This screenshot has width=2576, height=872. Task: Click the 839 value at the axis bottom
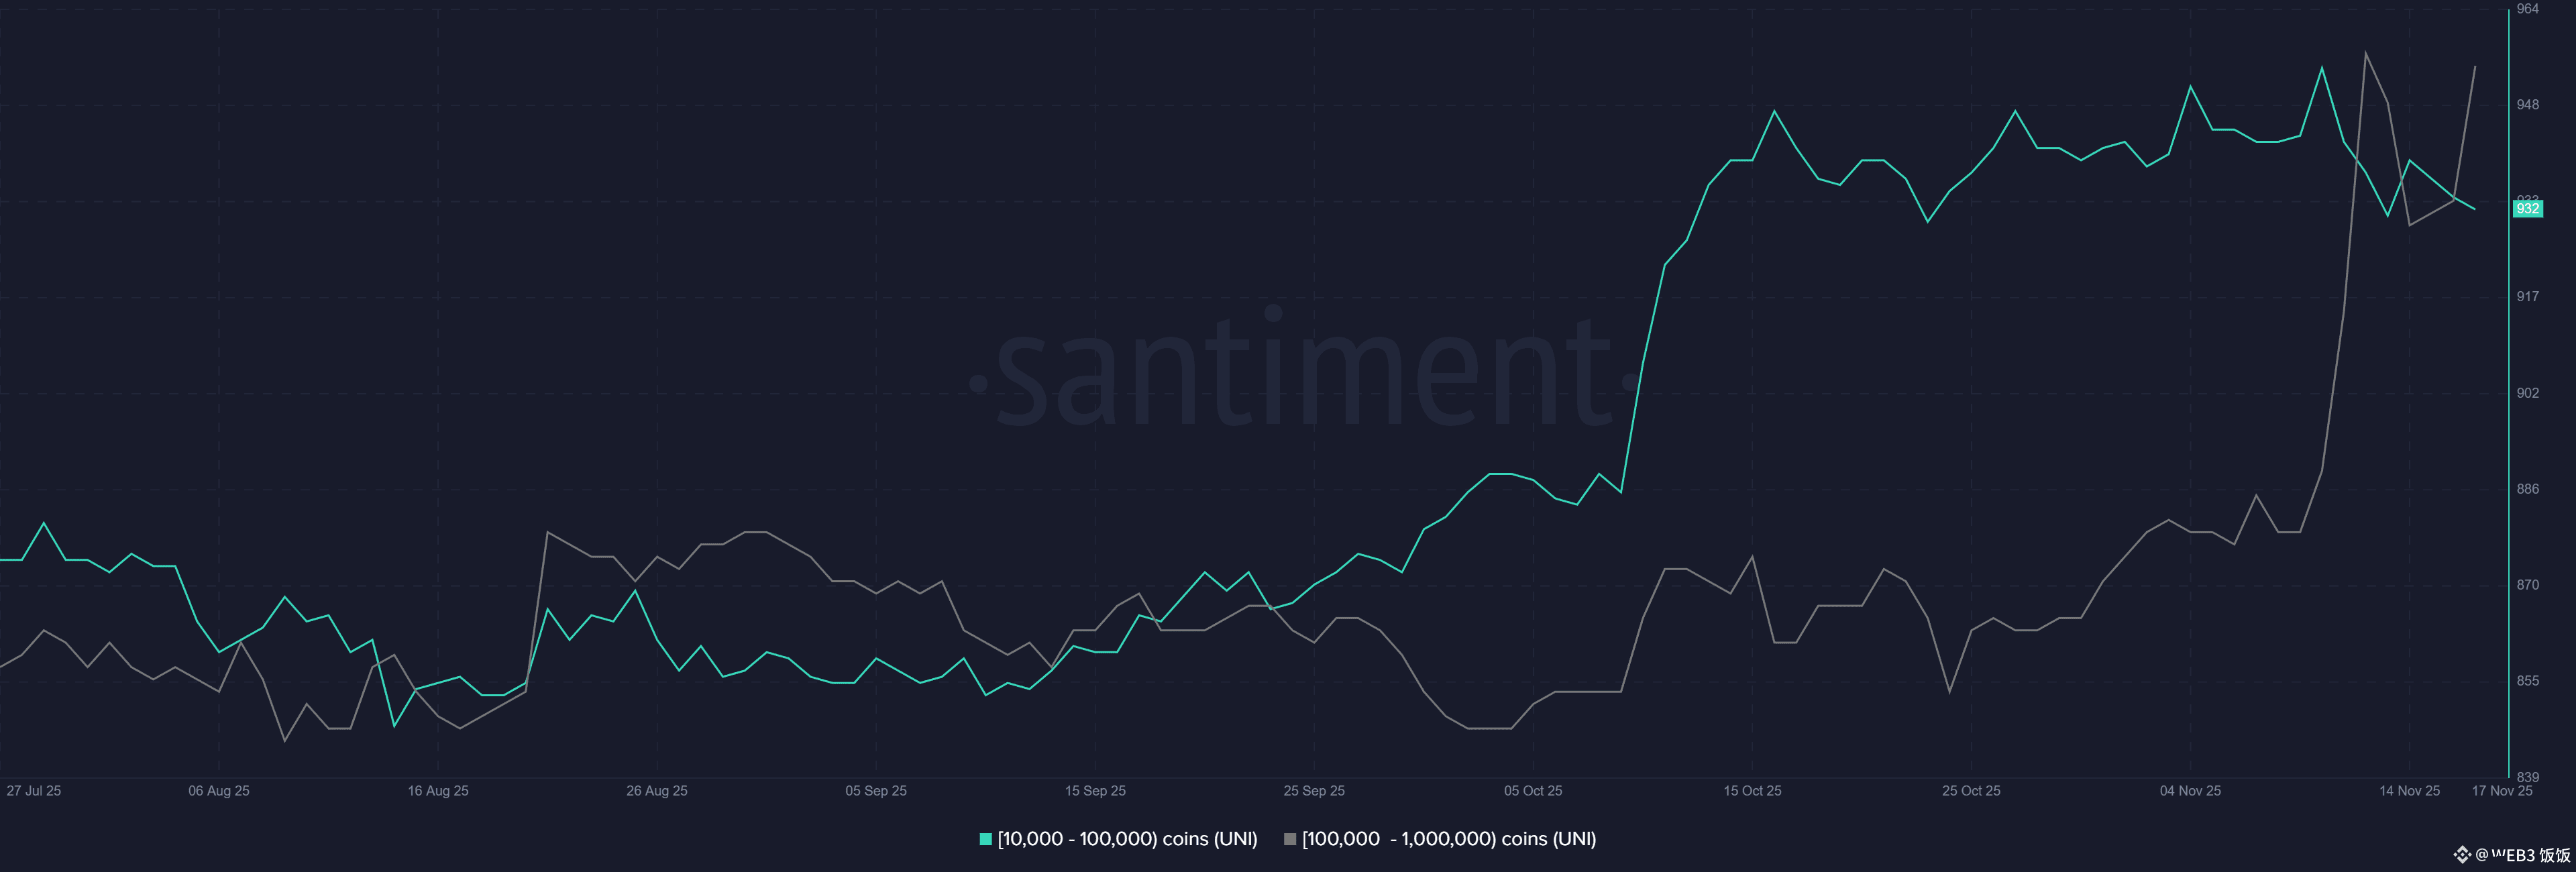coord(2527,777)
